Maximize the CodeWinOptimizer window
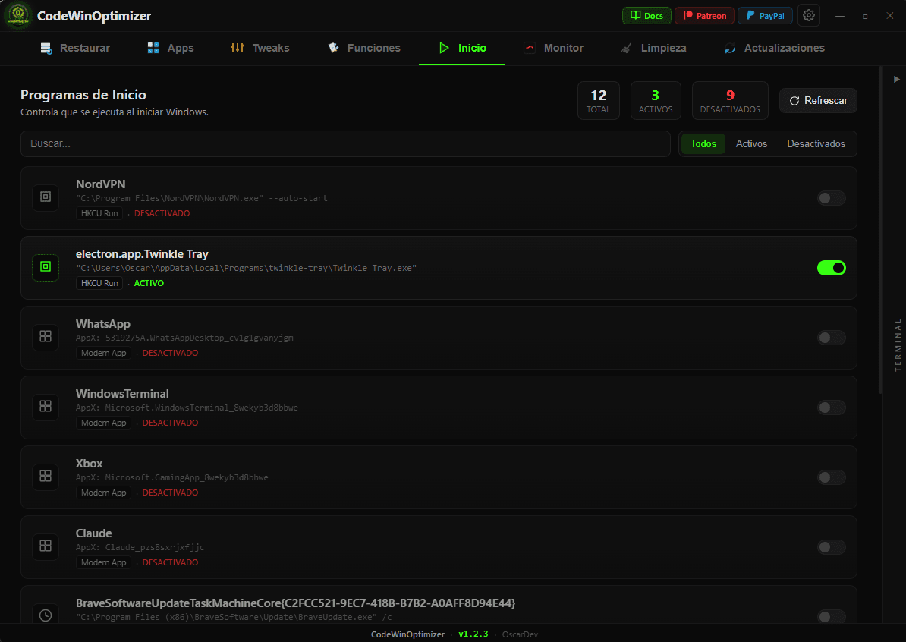Image resolution: width=906 pixels, height=642 pixels. pos(865,16)
